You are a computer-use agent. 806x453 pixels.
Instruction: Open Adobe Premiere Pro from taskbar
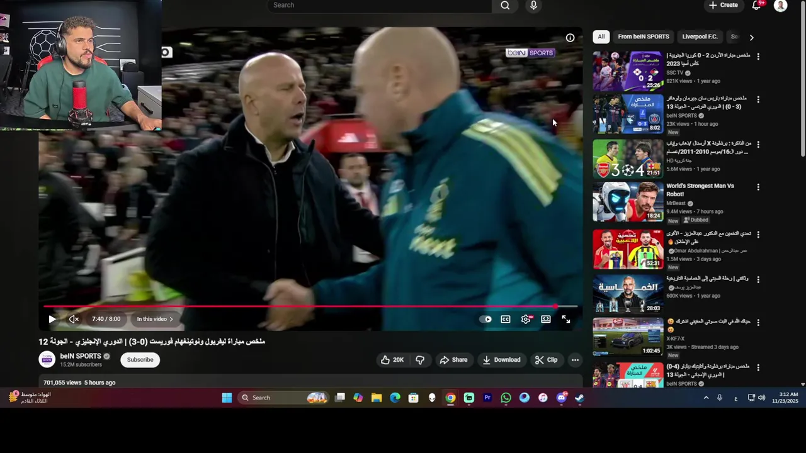tap(487, 398)
